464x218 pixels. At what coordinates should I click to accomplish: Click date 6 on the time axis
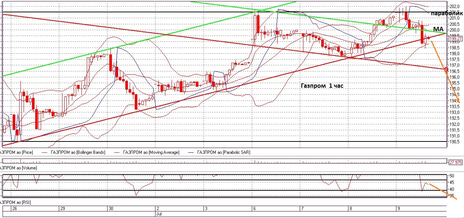pos(254,209)
